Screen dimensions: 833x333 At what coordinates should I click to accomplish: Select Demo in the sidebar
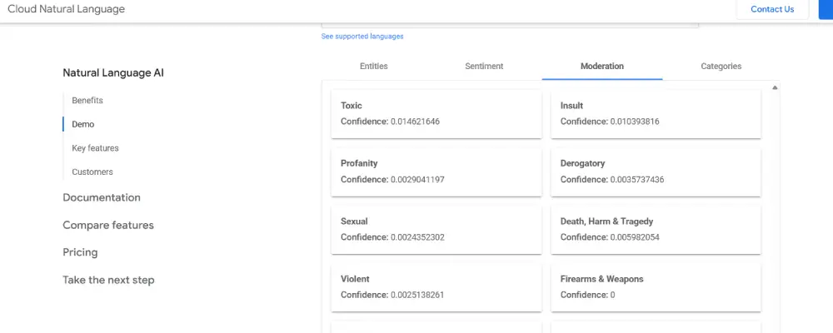83,124
